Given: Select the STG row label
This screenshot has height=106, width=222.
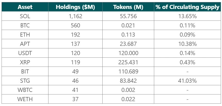Looking at the screenshot, I should pyautogui.click(x=25, y=81).
